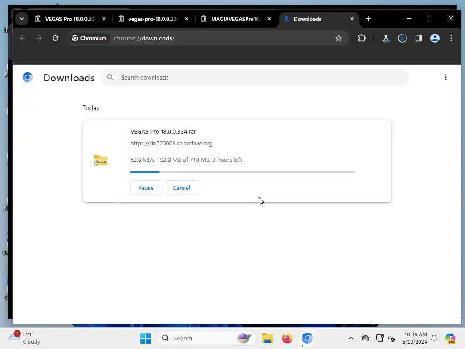This screenshot has height=349, width=465.
Task: Click the Chromium site info chip
Action: 89,38
